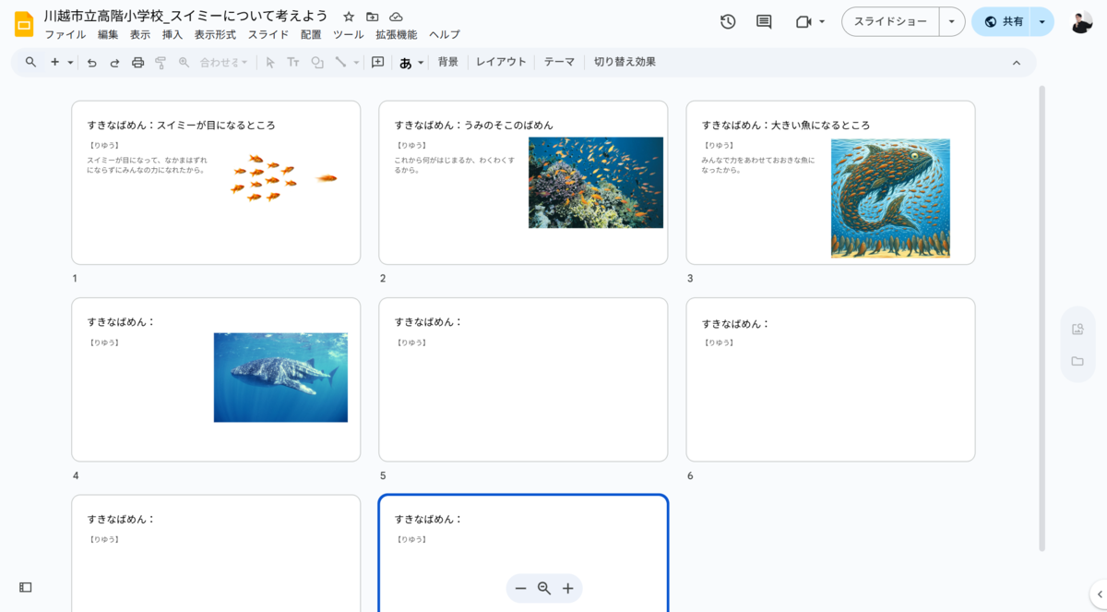Expand the new slide layout dropdown
Viewport: 1107px width, 612px height.
point(70,63)
